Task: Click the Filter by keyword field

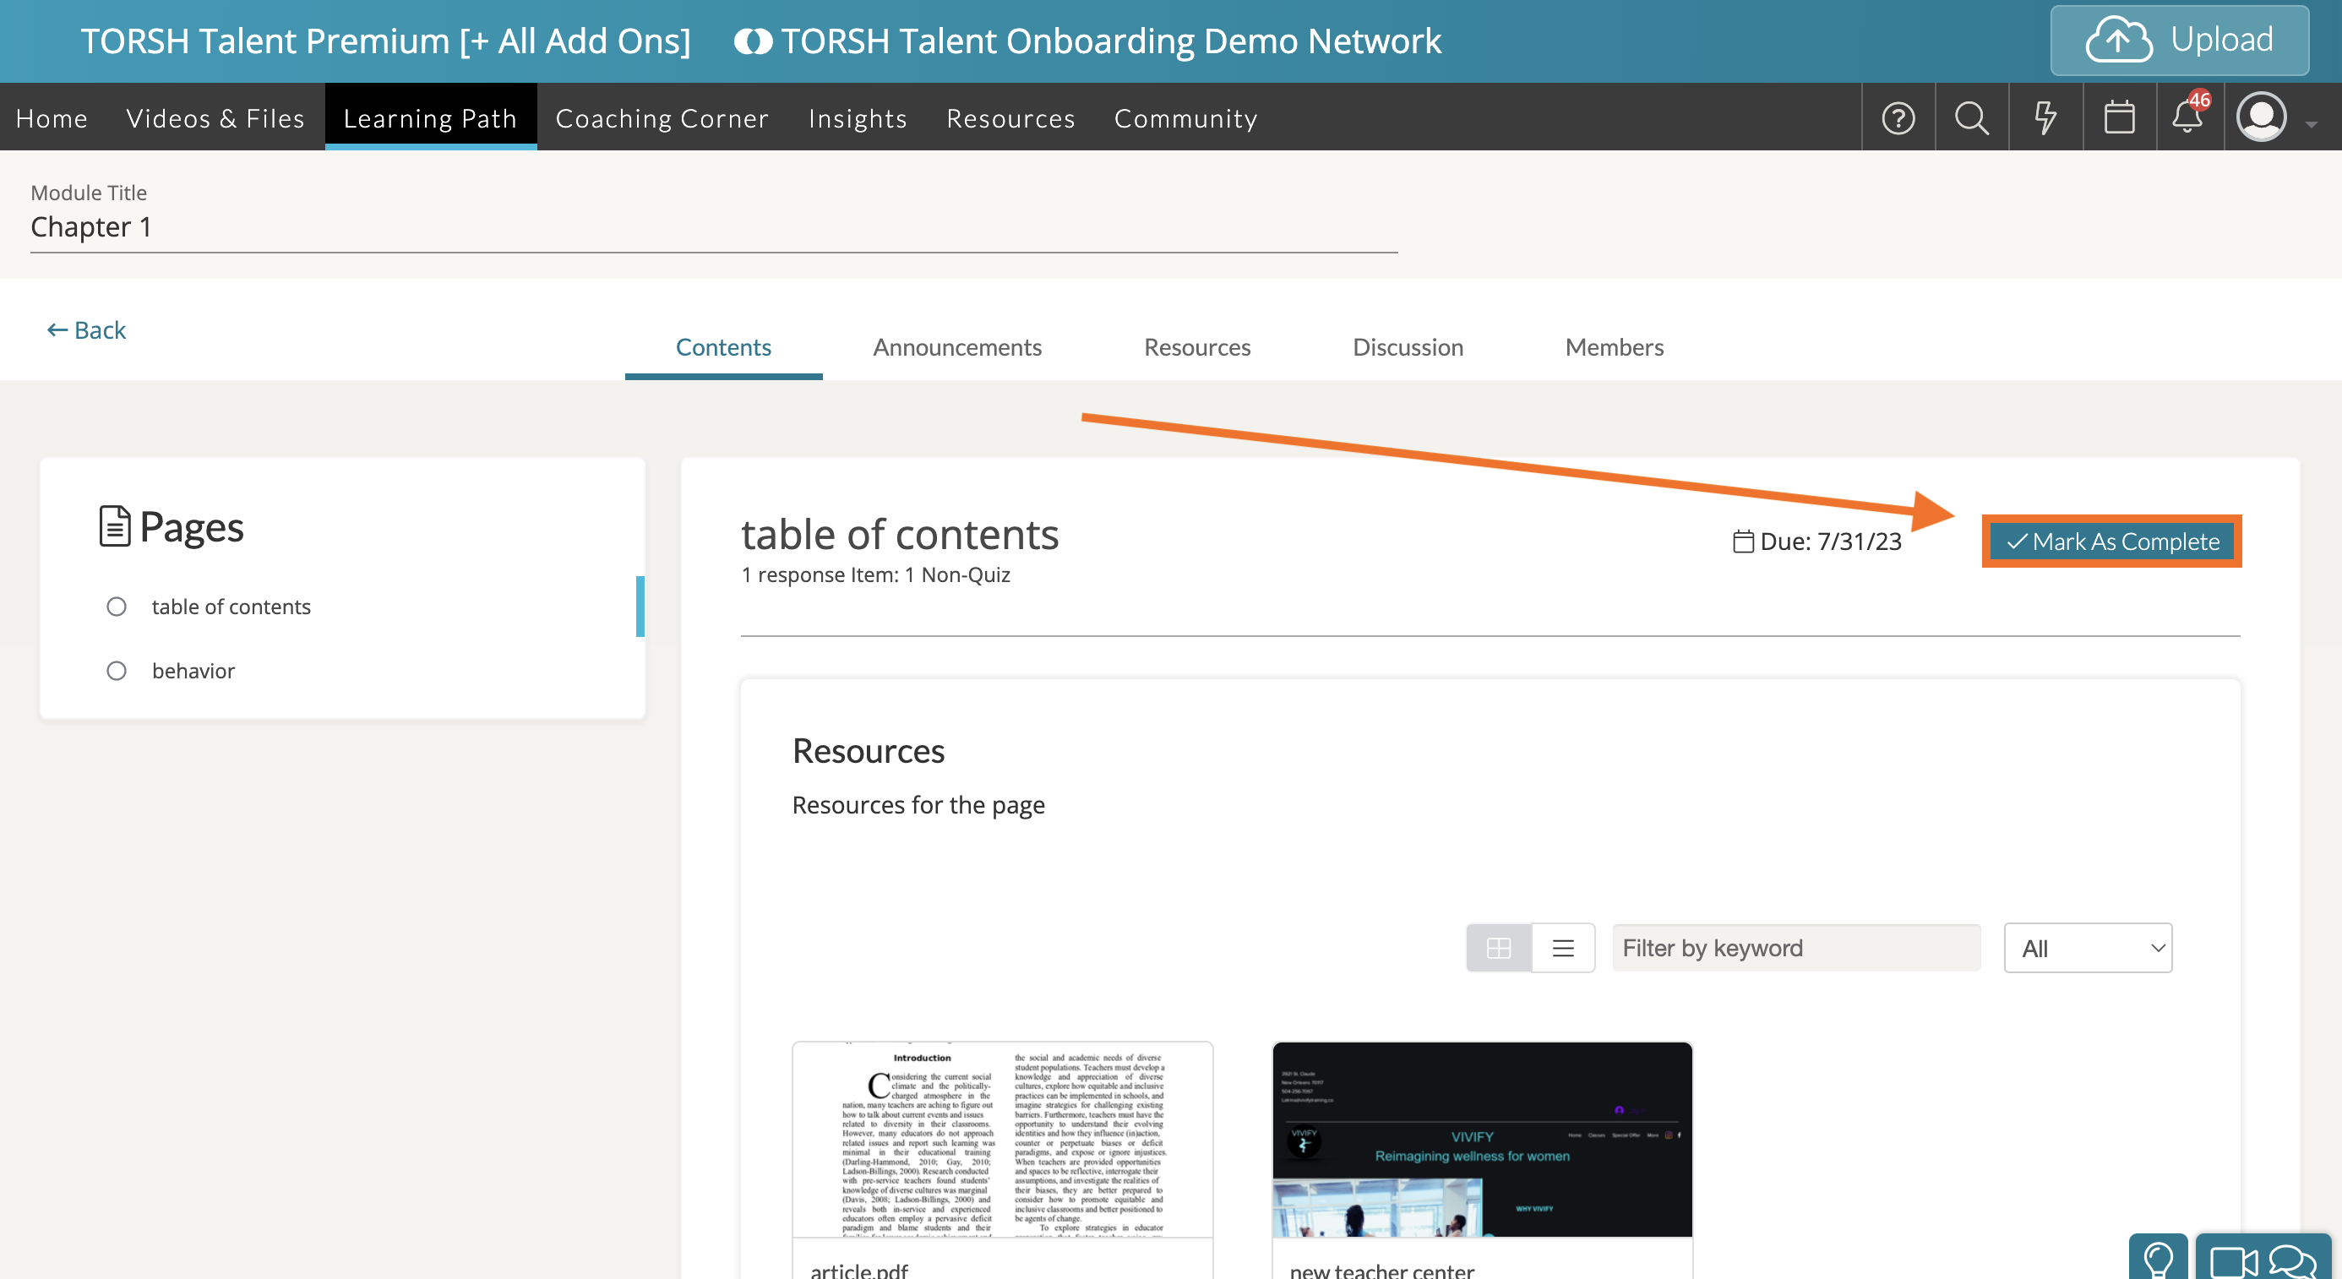Action: coord(1795,948)
